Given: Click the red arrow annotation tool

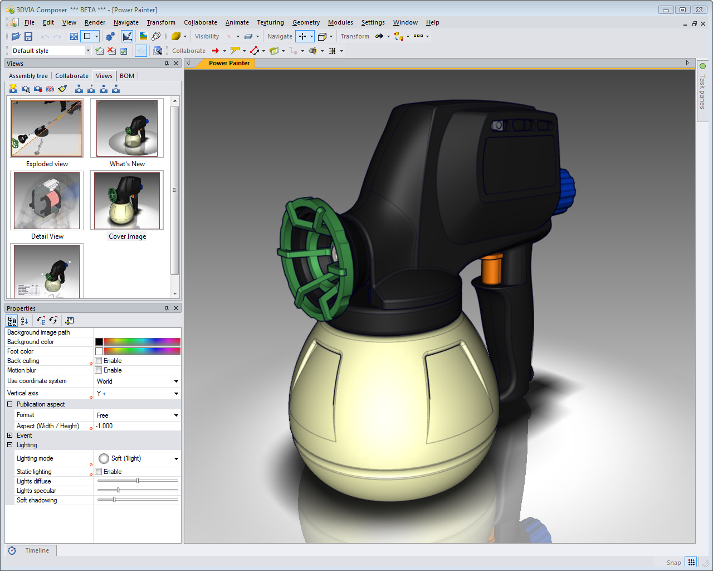Looking at the screenshot, I should (x=216, y=51).
